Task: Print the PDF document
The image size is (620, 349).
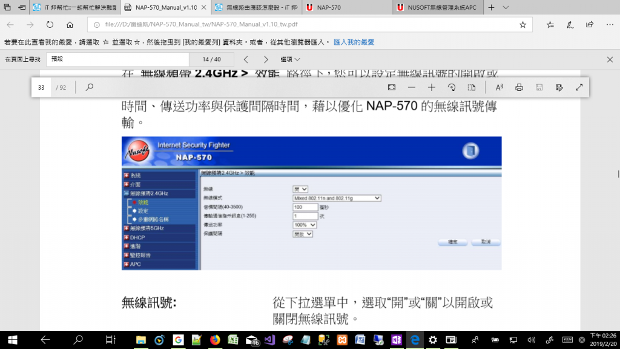Action: (x=519, y=87)
